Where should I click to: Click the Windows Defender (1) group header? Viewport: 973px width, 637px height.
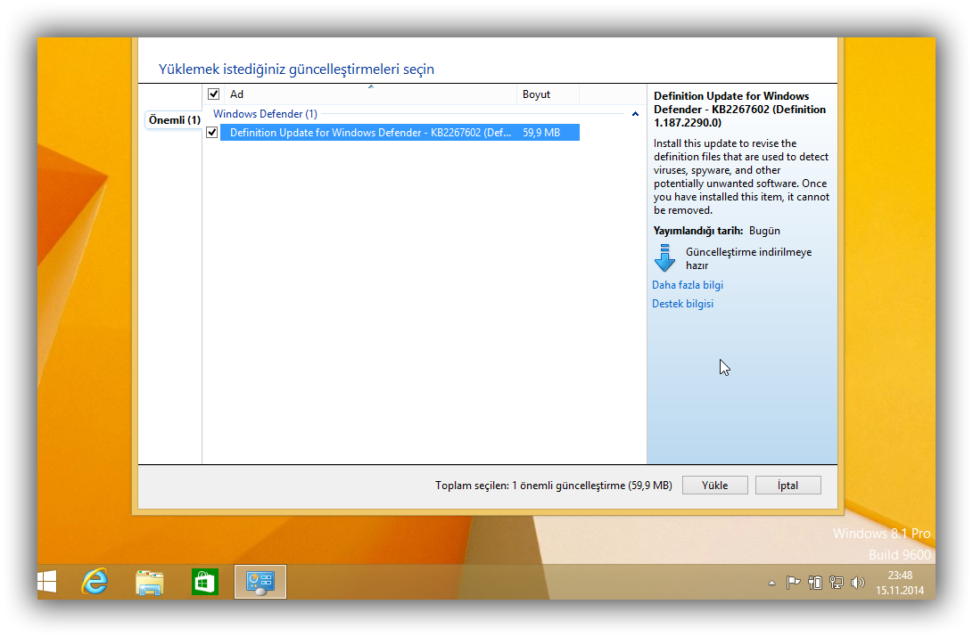(265, 114)
